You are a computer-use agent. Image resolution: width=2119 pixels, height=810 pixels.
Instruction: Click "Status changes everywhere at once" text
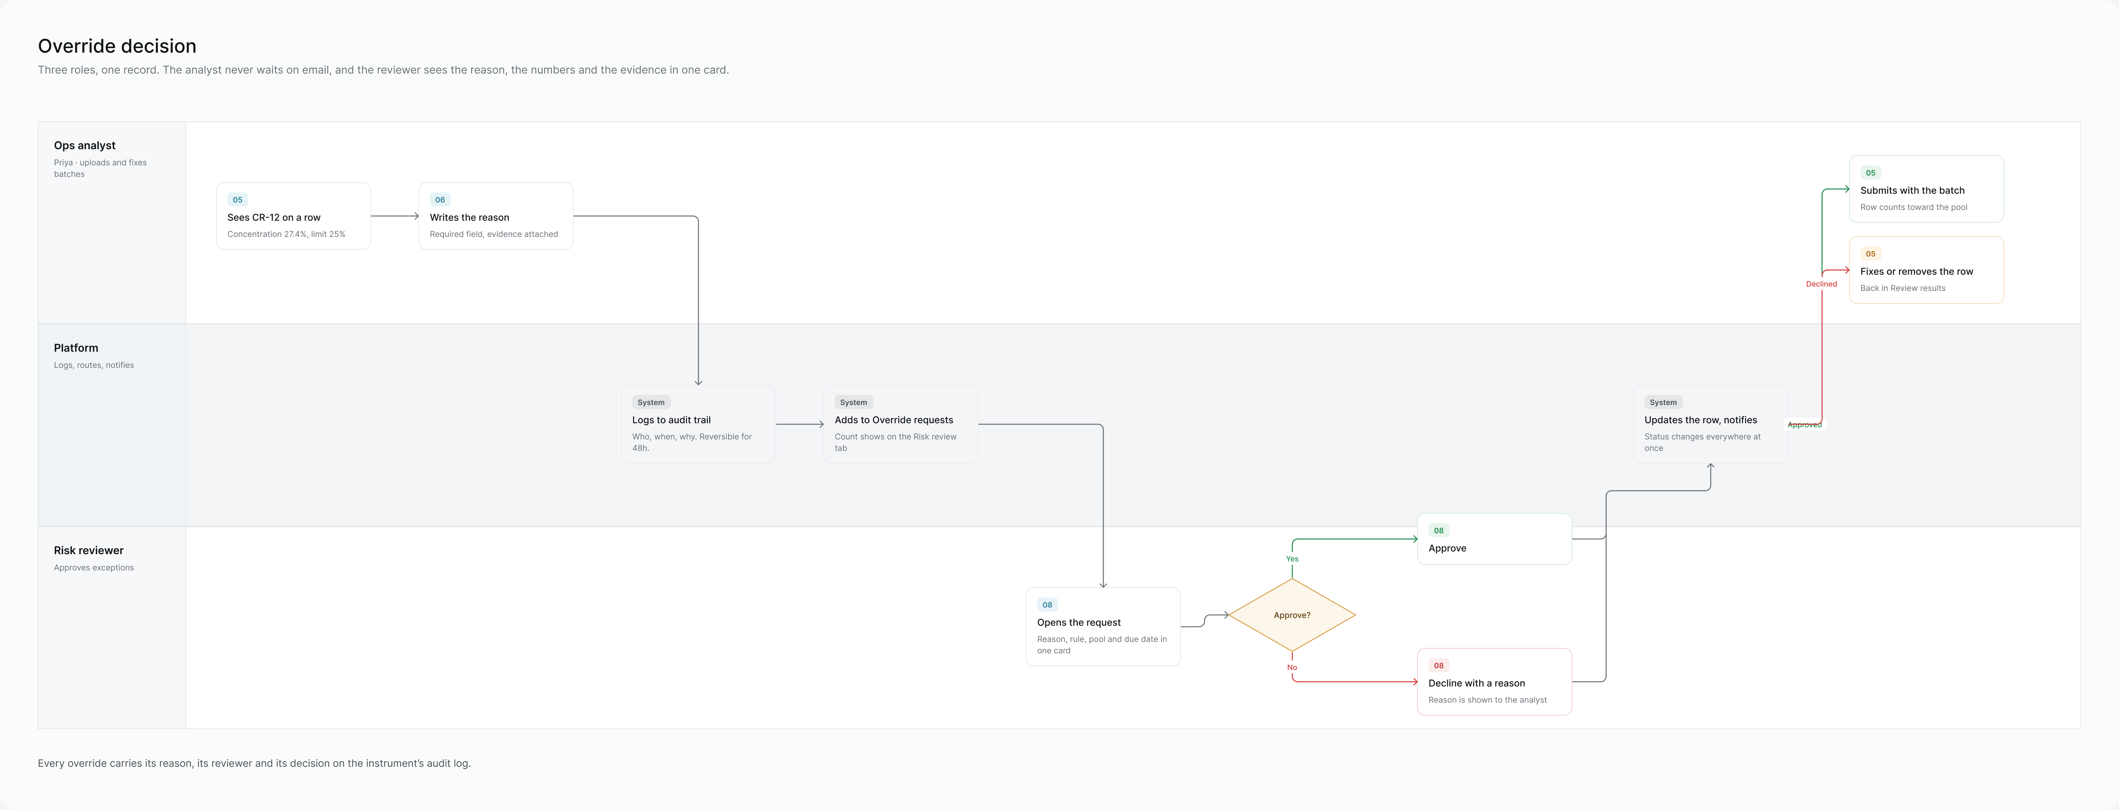[1703, 443]
